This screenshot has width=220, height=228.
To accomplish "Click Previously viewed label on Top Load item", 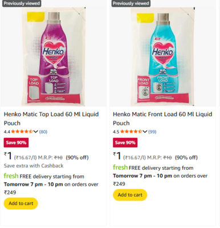I will pos(22,3).
